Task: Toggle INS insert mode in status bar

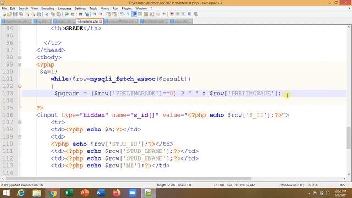Action: pyautogui.click(x=342, y=185)
